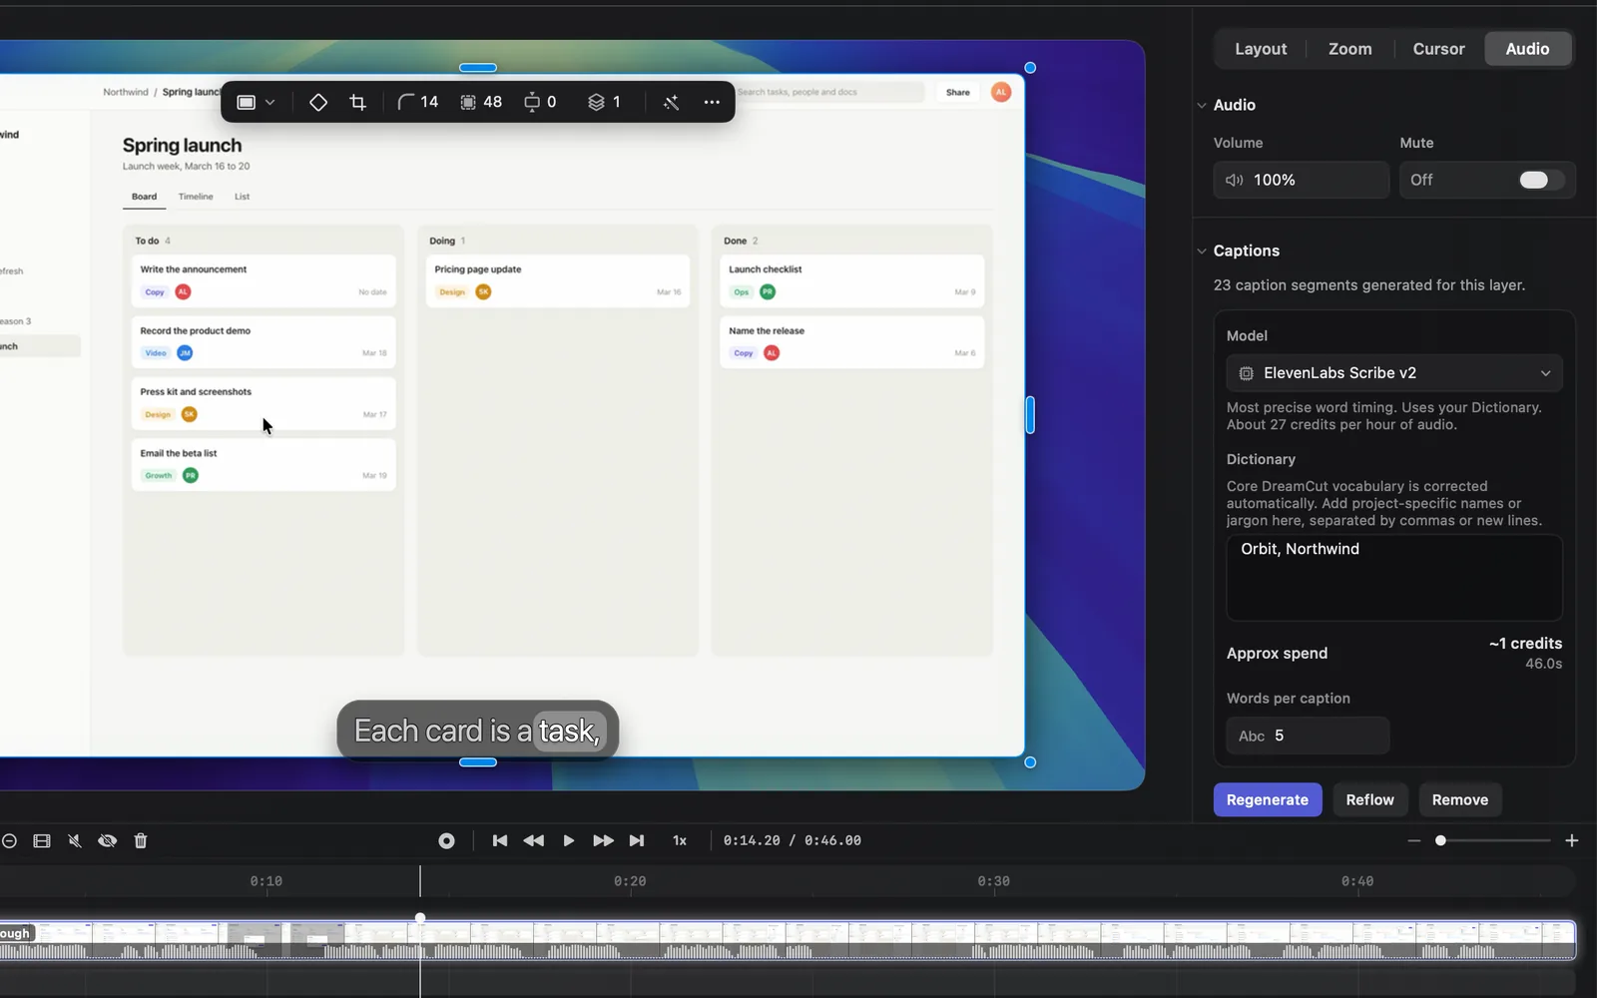Adjust padding value 48
1597x998 pixels.
click(481, 102)
